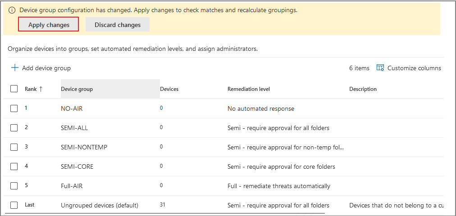Toggle the select-all header checkbox

pyautogui.click(x=14, y=89)
